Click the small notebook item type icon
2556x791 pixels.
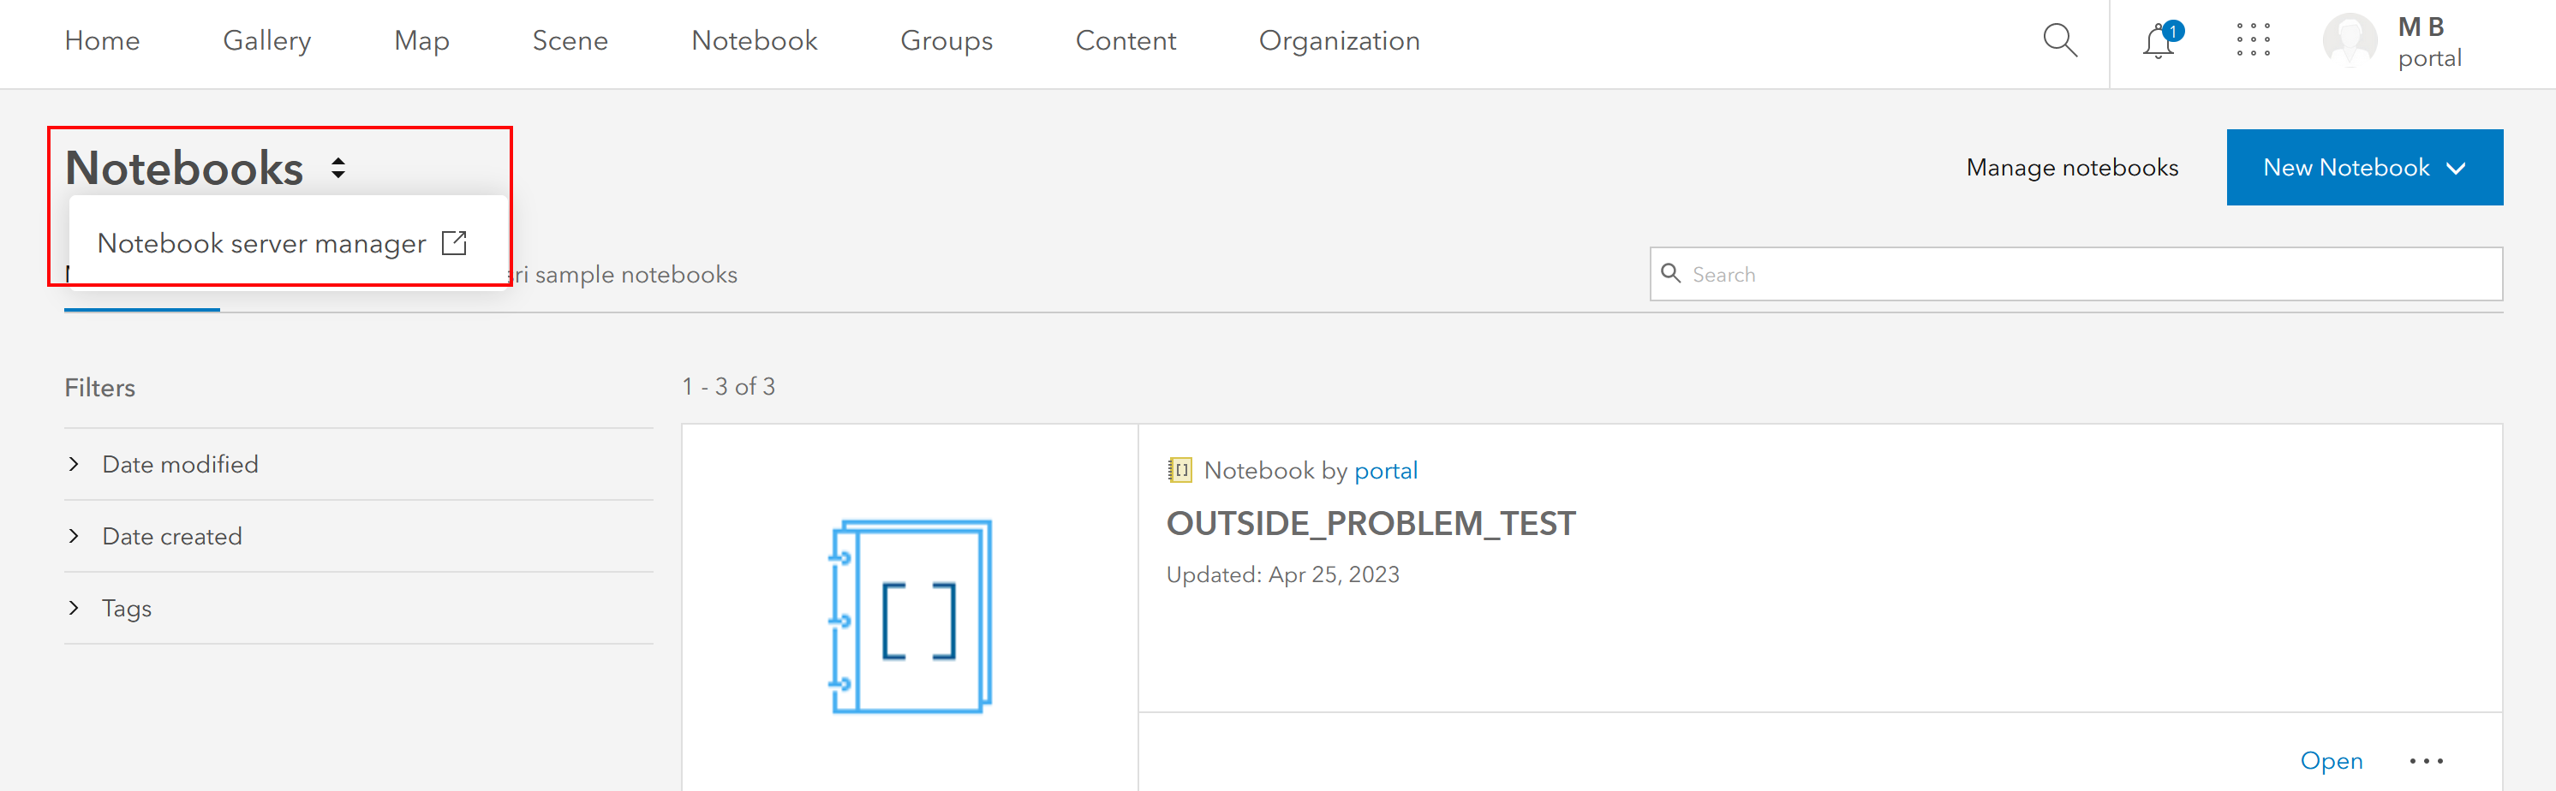point(1179,470)
